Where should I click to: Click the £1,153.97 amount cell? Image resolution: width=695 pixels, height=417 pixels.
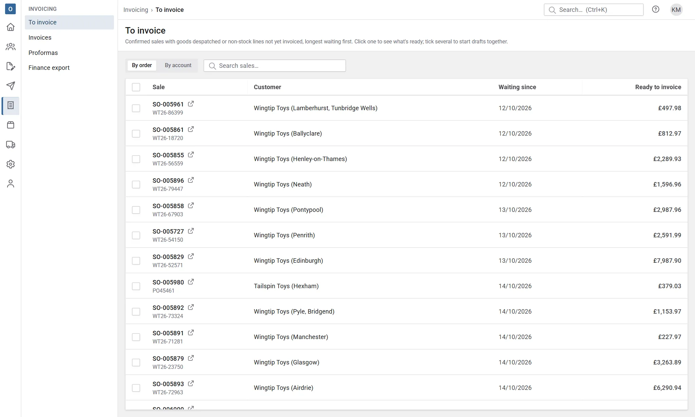point(667,312)
